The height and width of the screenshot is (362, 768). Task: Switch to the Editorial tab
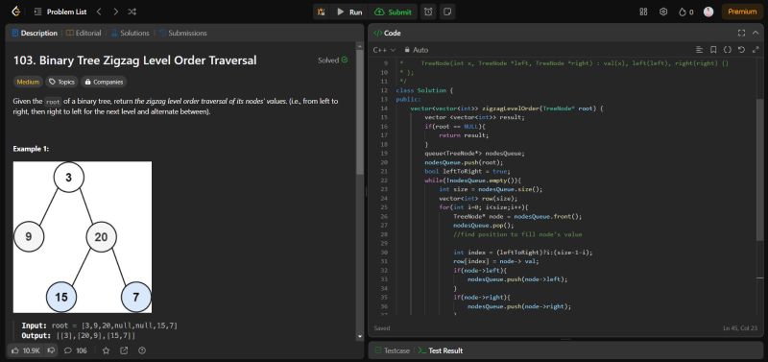[84, 33]
